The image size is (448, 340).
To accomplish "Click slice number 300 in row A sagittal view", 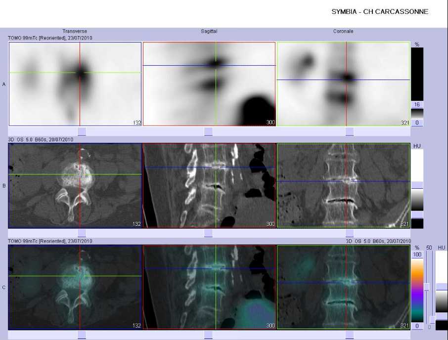I will pos(270,123).
